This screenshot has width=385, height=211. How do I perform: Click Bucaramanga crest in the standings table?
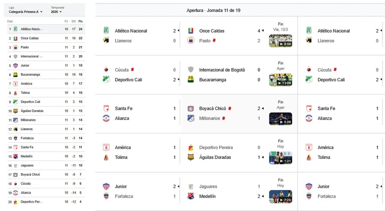tap(16, 75)
